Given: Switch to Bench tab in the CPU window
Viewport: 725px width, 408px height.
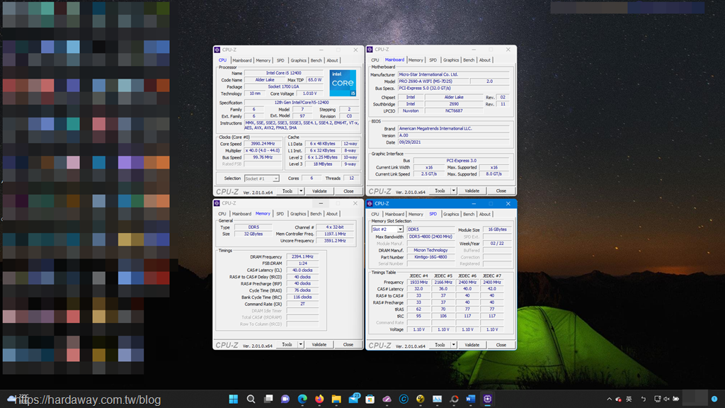Looking at the screenshot, I should pos(316,61).
